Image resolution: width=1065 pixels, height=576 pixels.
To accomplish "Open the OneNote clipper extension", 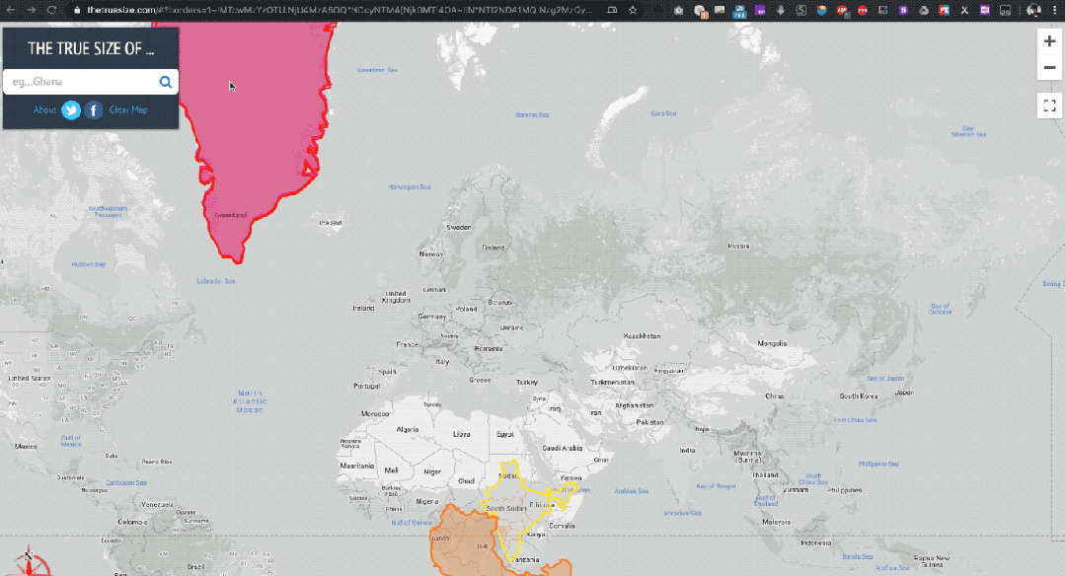I will point(985,10).
